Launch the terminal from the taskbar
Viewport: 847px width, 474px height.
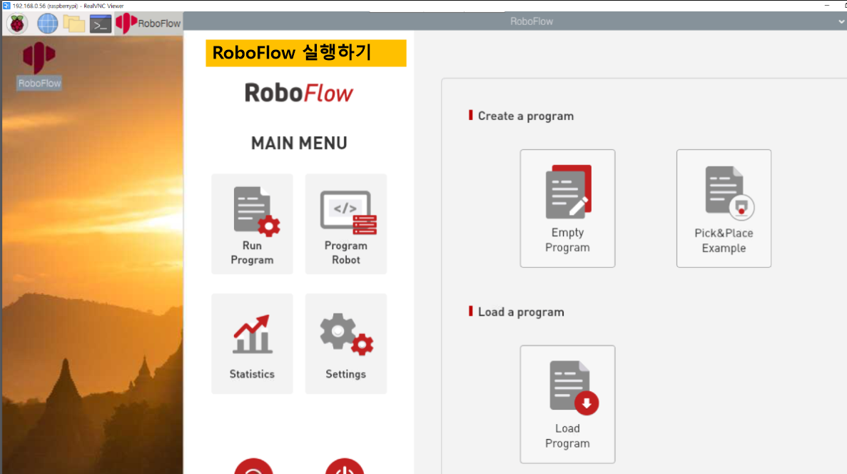pos(101,24)
